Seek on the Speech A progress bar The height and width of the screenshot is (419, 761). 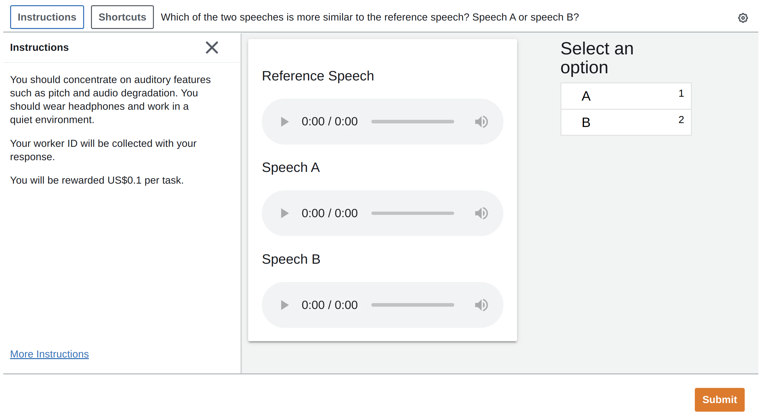(412, 213)
